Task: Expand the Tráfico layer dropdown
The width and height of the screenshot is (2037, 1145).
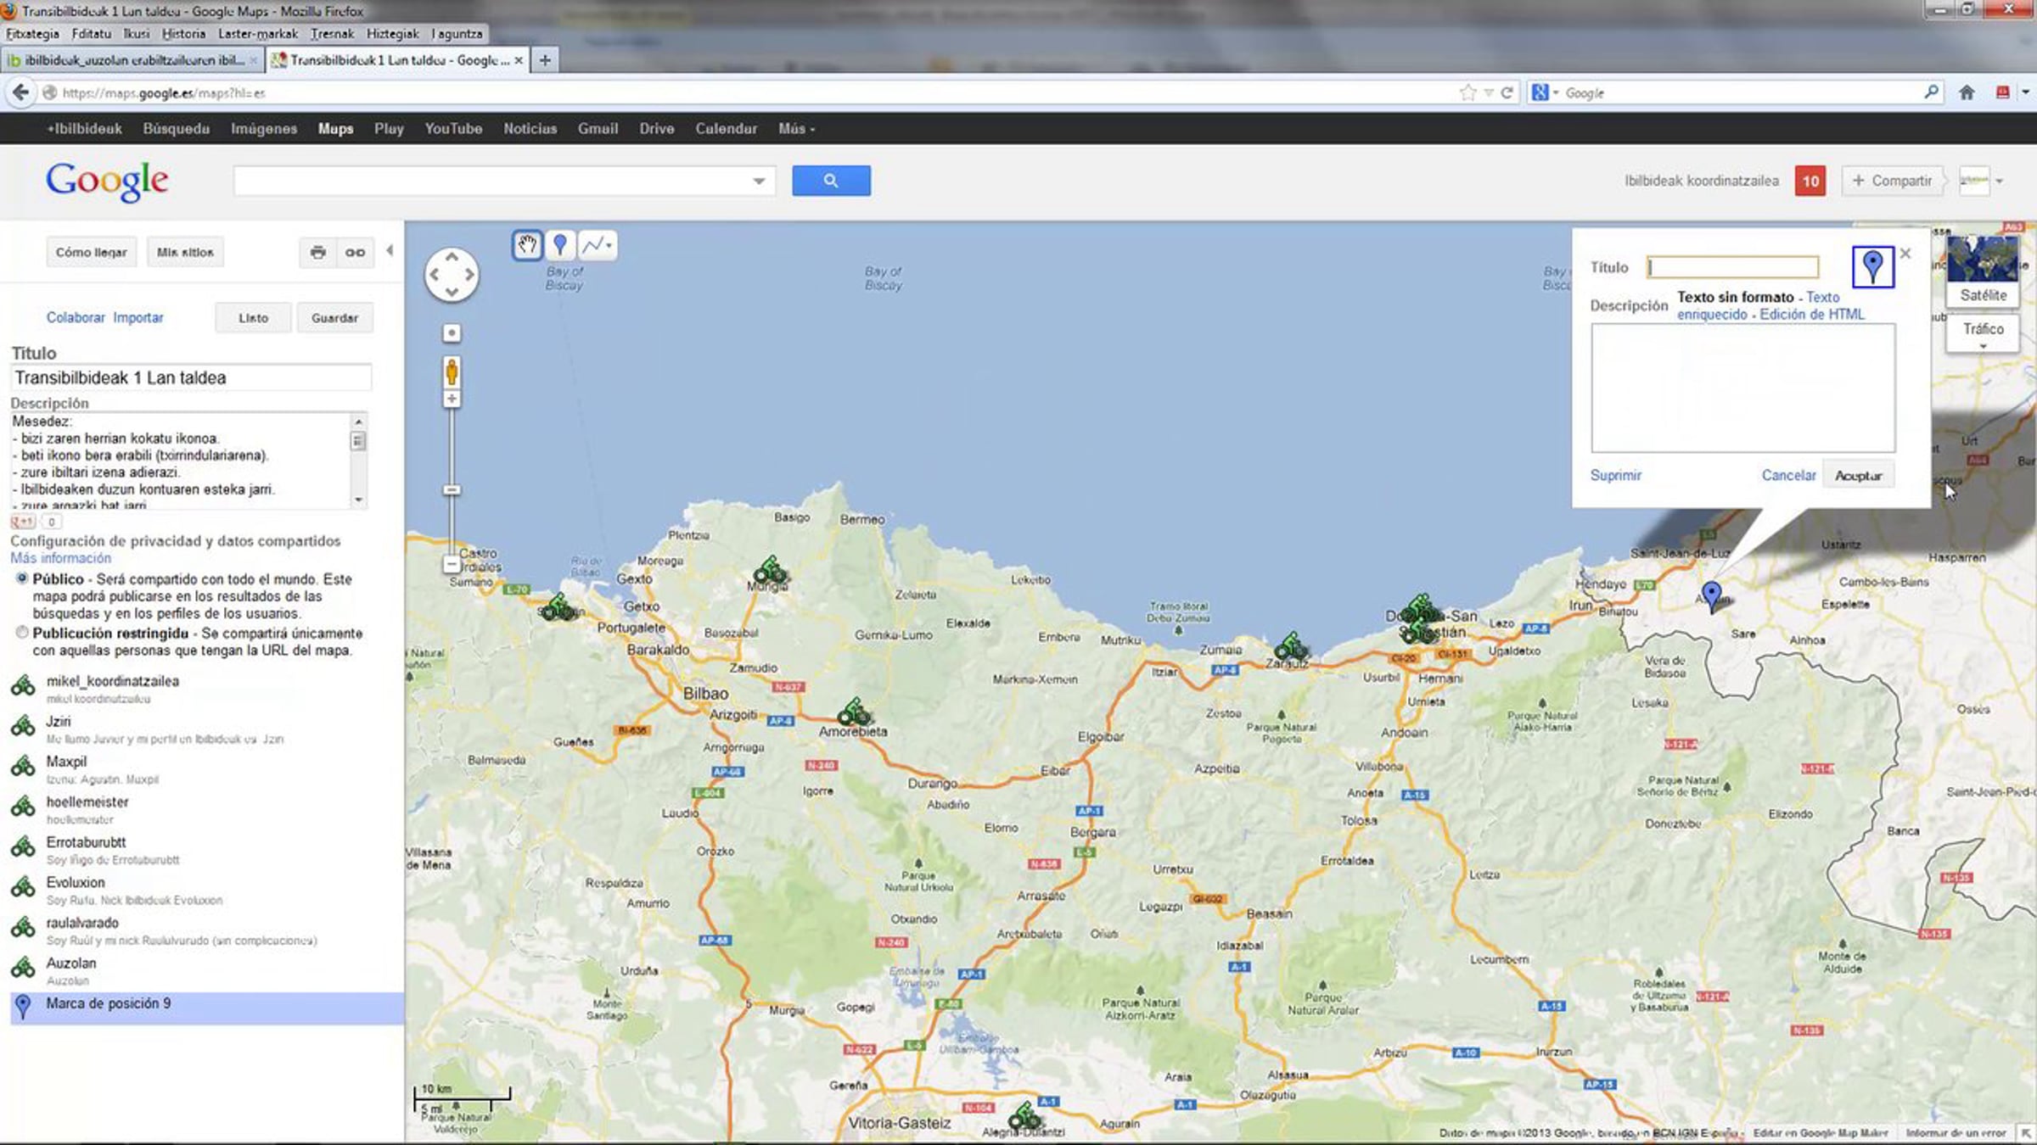Action: (x=1983, y=346)
